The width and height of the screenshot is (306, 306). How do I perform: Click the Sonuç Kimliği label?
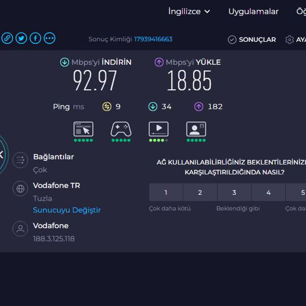click(x=110, y=39)
